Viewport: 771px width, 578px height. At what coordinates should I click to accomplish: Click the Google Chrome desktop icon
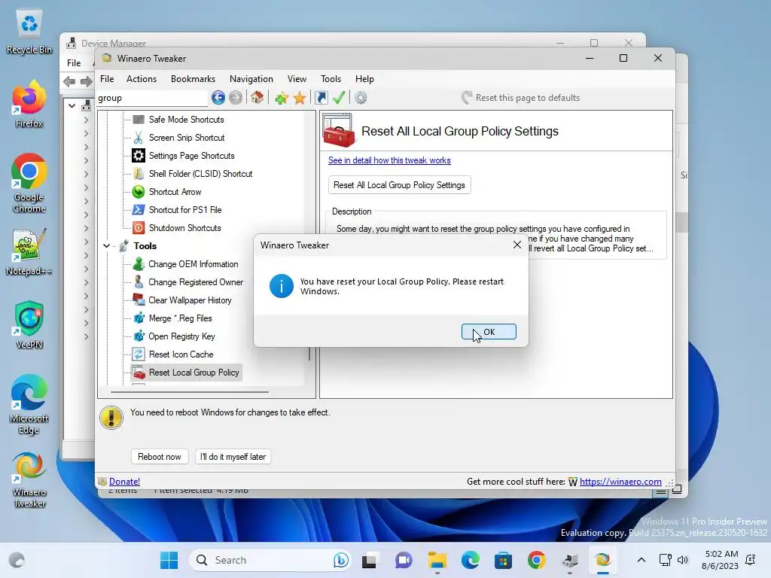[29, 184]
